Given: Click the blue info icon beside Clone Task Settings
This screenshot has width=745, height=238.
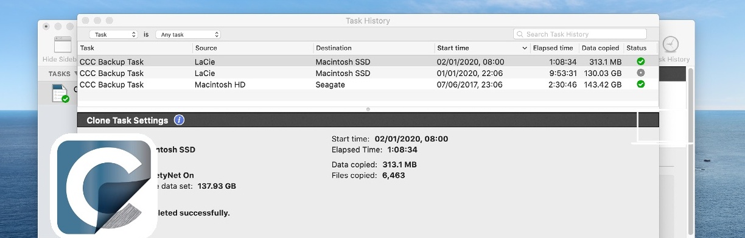Looking at the screenshot, I should (179, 120).
